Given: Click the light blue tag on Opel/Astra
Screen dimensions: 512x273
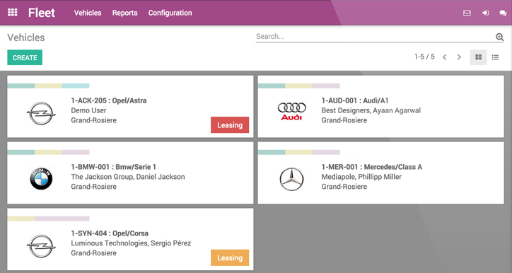Looking at the screenshot, I should click(76, 86).
